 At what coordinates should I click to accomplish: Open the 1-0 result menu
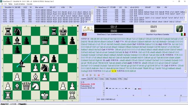pyautogui.click(x=2, y=4)
